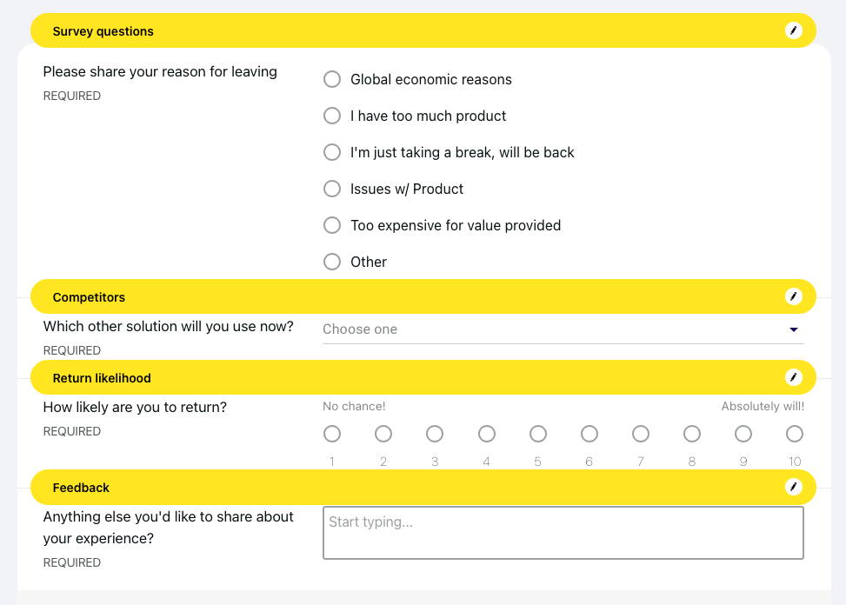The width and height of the screenshot is (846, 605).
Task: Choose the 'Other' reason radio button
Action: point(332,262)
